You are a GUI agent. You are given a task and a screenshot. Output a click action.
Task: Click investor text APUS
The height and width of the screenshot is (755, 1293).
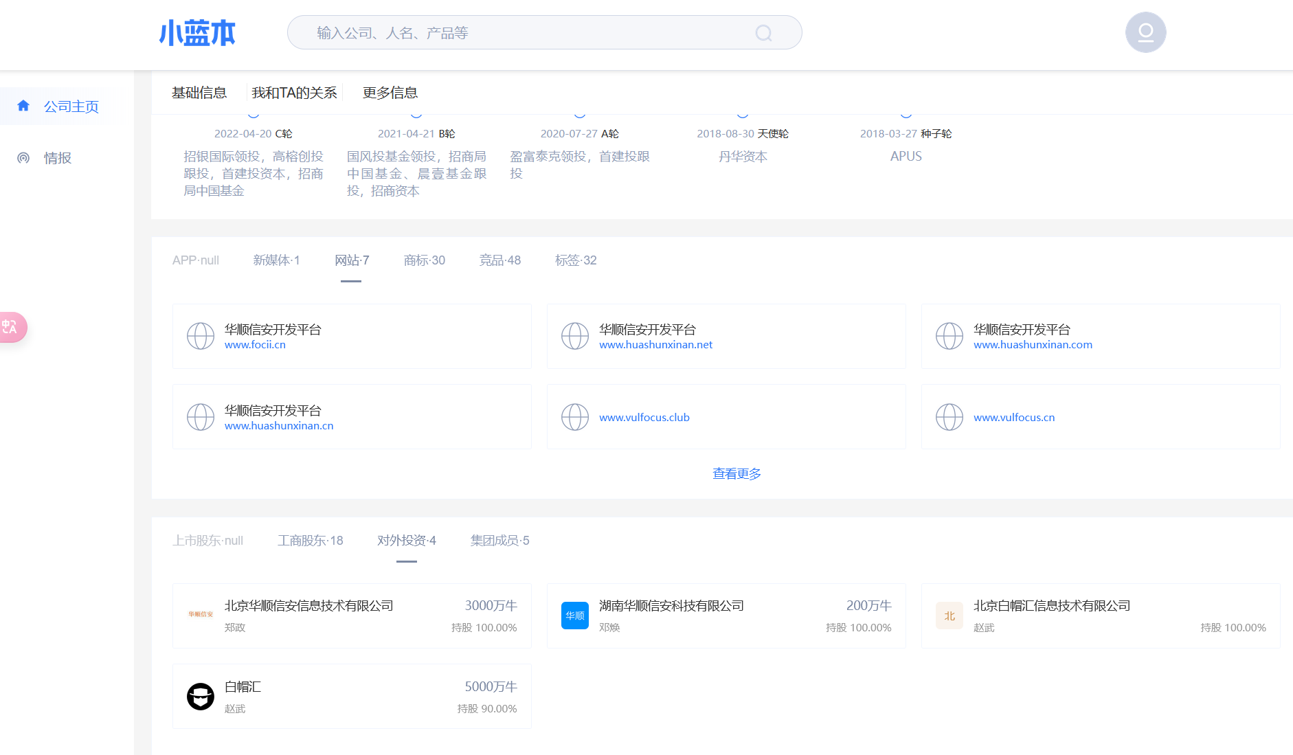pyautogui.click(x=906, y=157)
